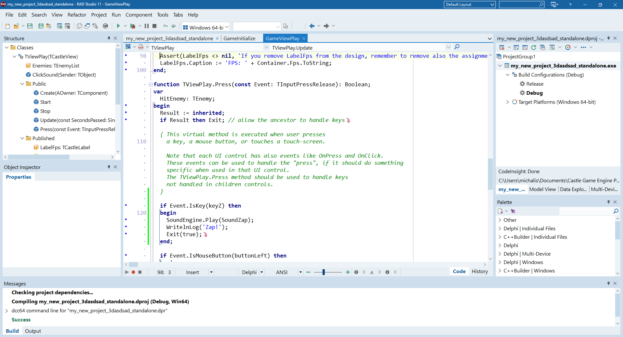The width and height of the screenshot is (623, 337).
Task: Switch to the GameInitialize editor tab
Action: point(239,38)
